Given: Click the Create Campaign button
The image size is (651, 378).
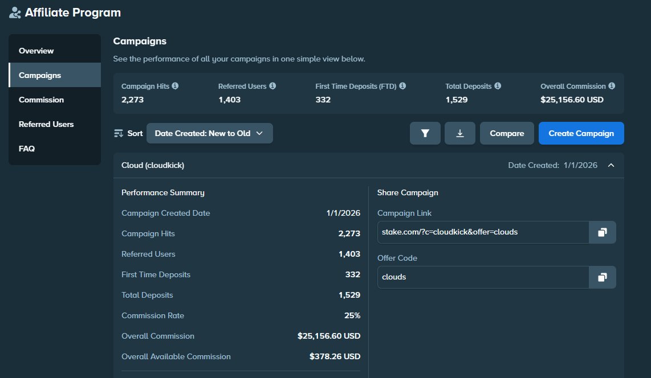Looking at the screenshot, I should [581, 133].
